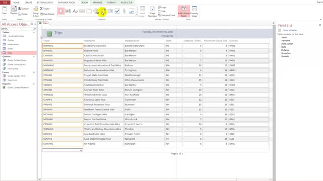Open the Property Sheet
This screenshot has height=181, width=323.
(194, 12)
